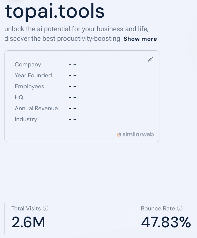
Task: Click the Total Visits label text
Action: [26, 208]
